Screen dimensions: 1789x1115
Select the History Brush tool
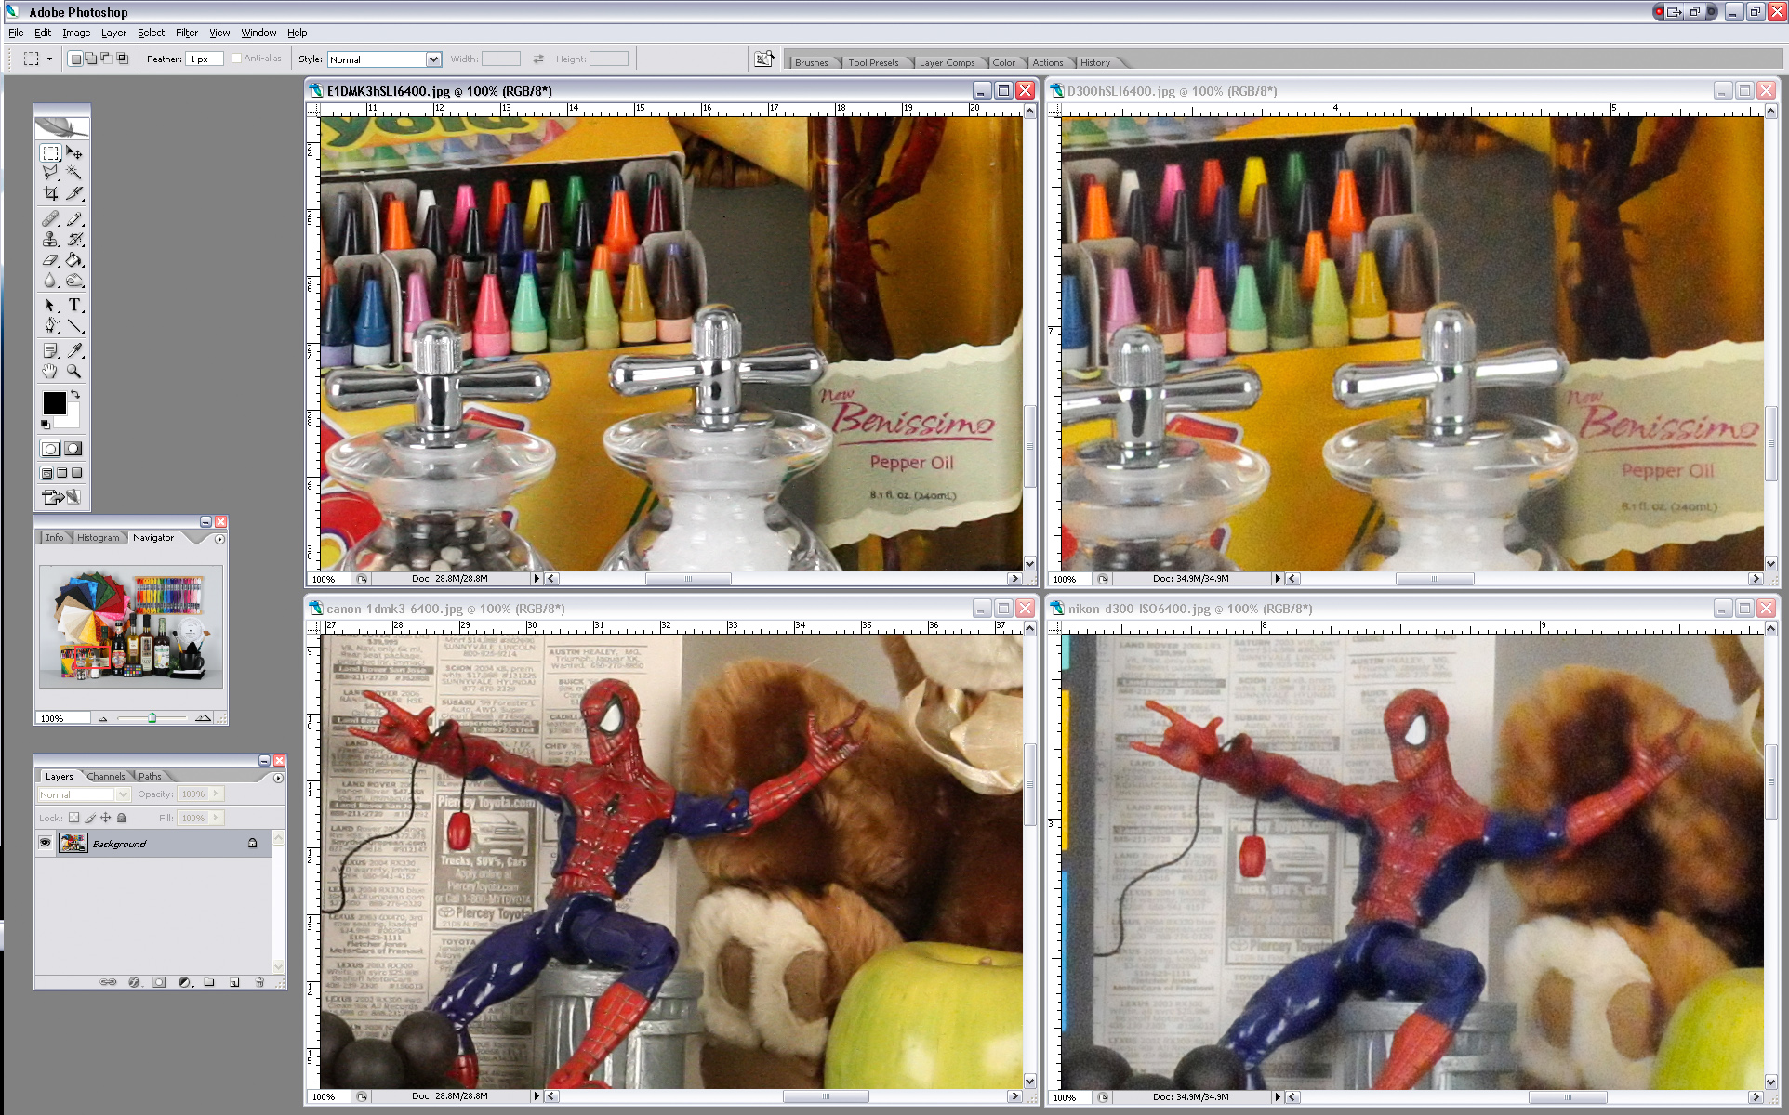[x=74, y=240]
